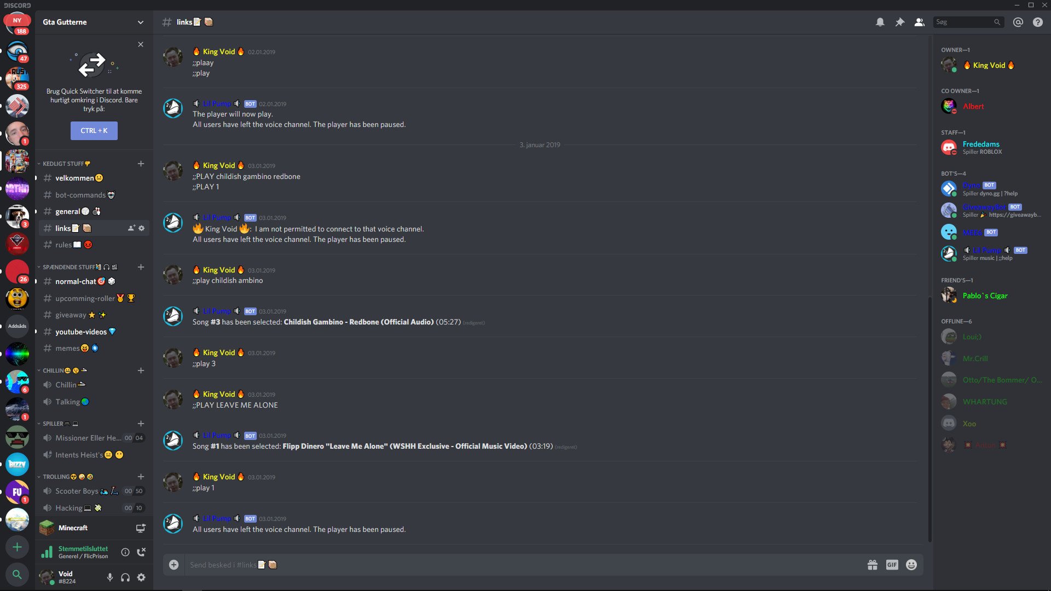The width and height of the screenshot is (1051, 591).
Task: Toggle headphones icon for Void user
Action: tap(124, 577)
